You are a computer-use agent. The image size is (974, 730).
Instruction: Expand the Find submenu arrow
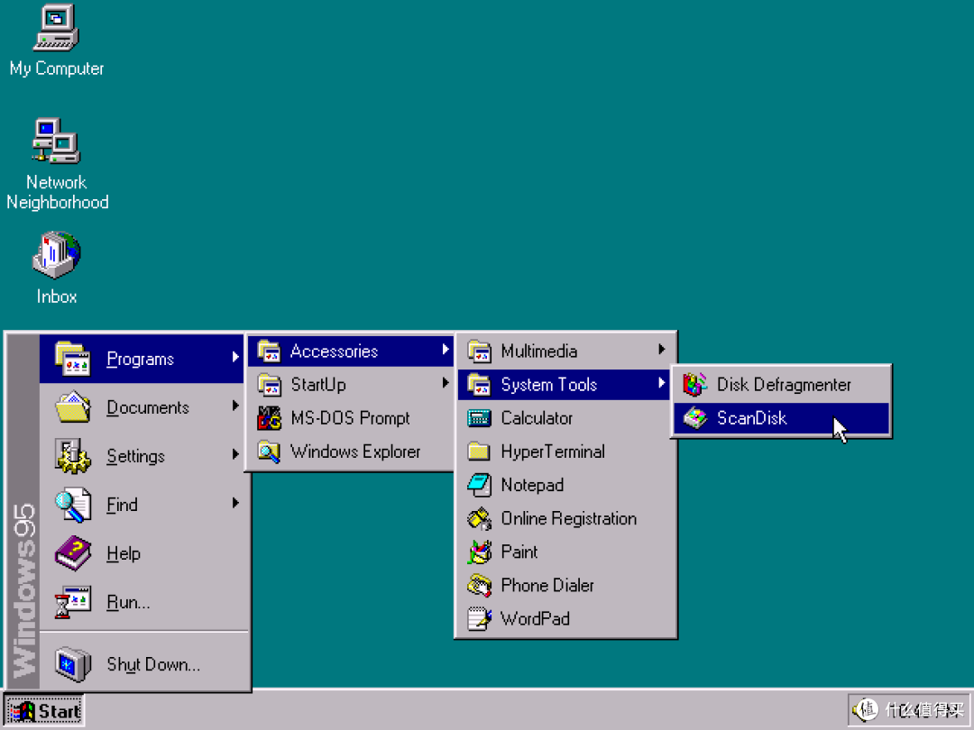235,503
